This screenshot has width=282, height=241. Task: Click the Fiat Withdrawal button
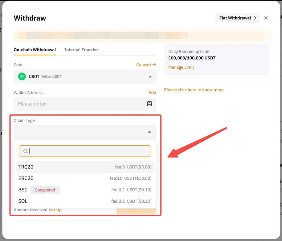point(237,18)
